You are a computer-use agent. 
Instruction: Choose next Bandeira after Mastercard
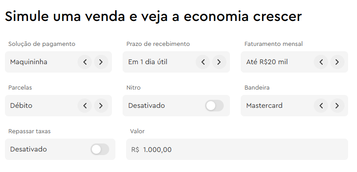point(337,106)
